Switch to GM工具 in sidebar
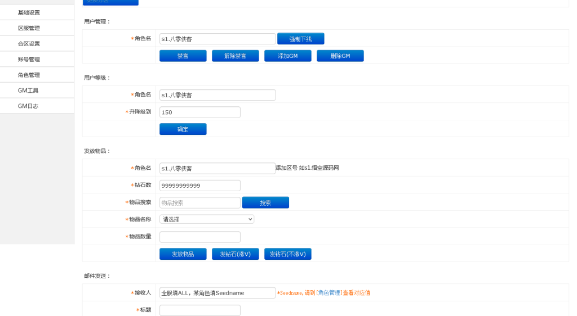This screenshot has width=577, height=316. (x=37, y=91)
